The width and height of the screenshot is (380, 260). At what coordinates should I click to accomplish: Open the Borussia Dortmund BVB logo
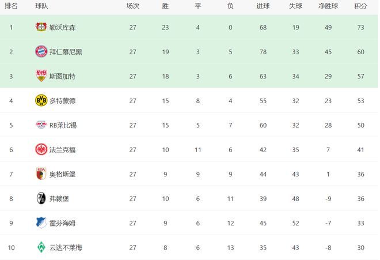[41, 100]
